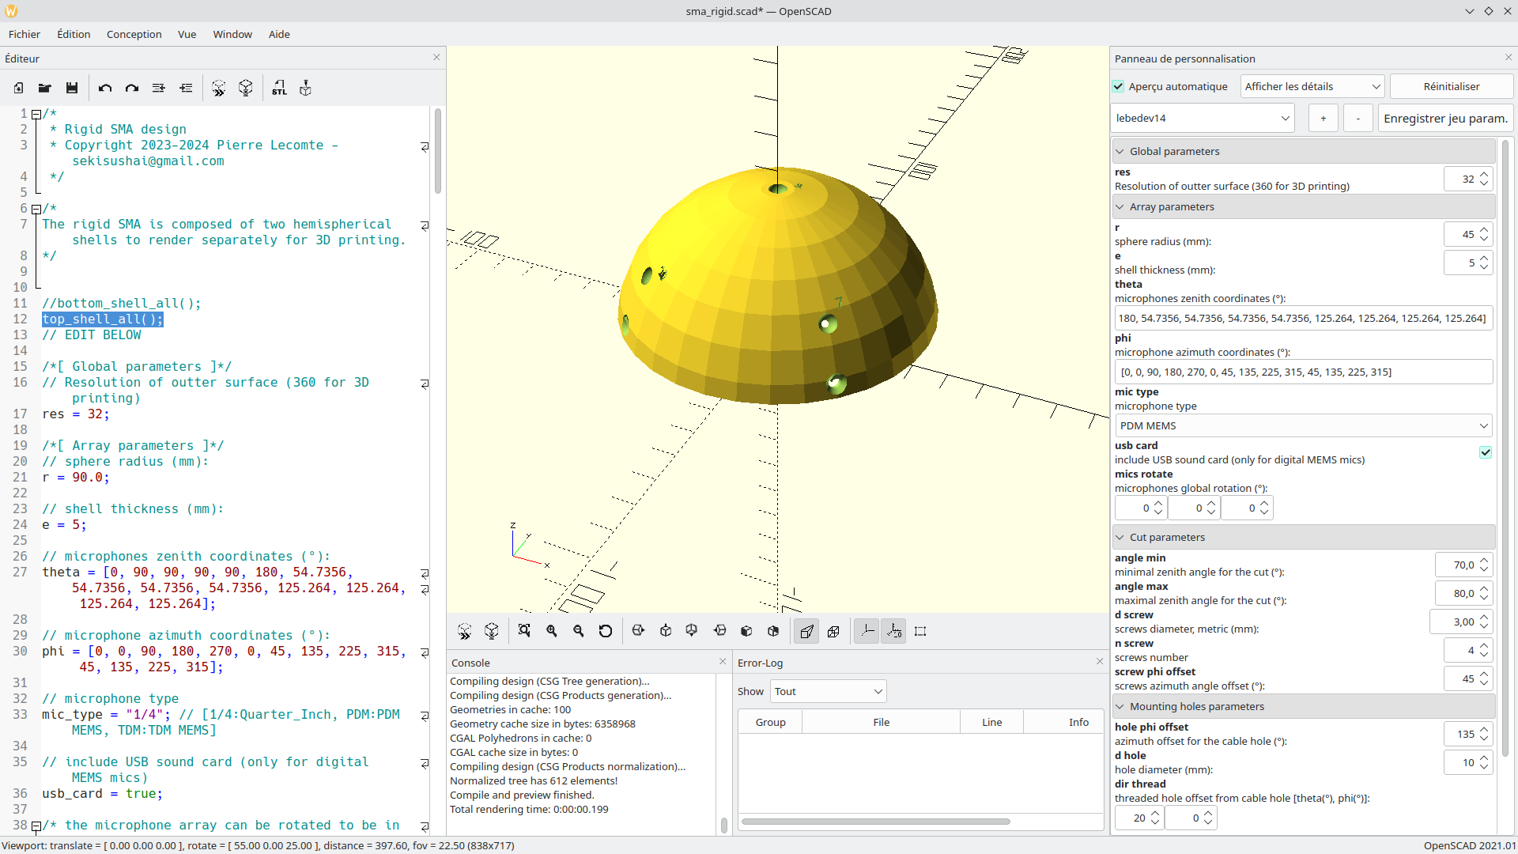Click the customizer panel vertical scrollbar
This screenshot has height=854, width=1518.
pos(1506,447)
